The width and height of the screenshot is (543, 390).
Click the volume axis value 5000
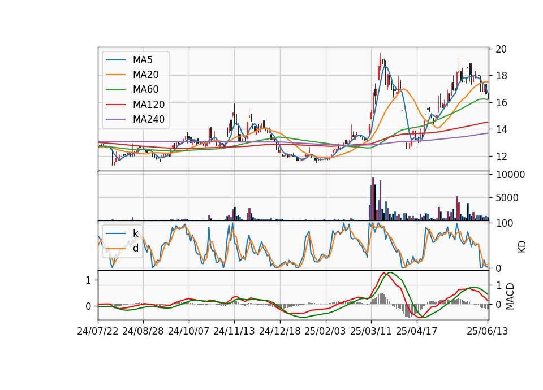(507, 198)
